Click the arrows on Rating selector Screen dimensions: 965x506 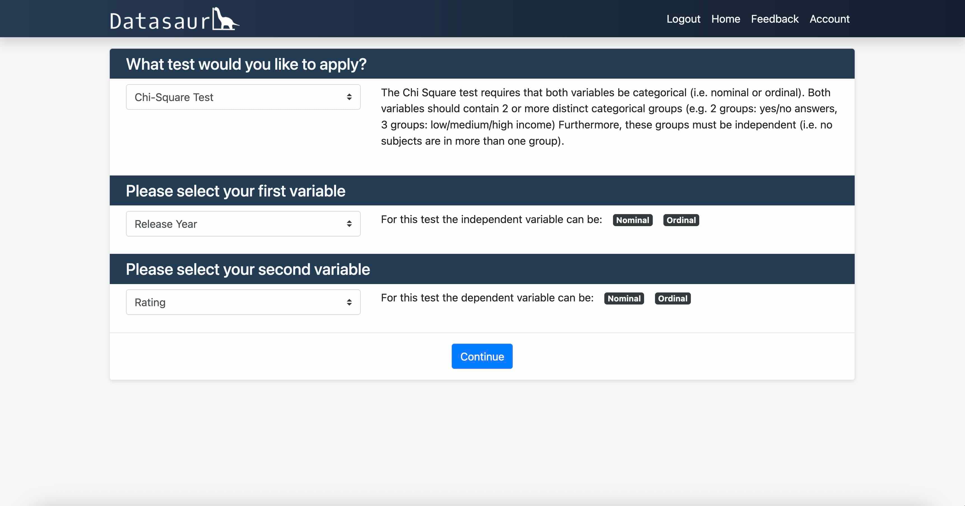[349, 303]
